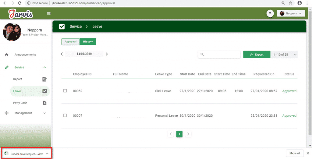Tick checkbox for employee 00007
The width and height of the screenshot is (312, 159).
pyautogui.click(x=65, y=115)
